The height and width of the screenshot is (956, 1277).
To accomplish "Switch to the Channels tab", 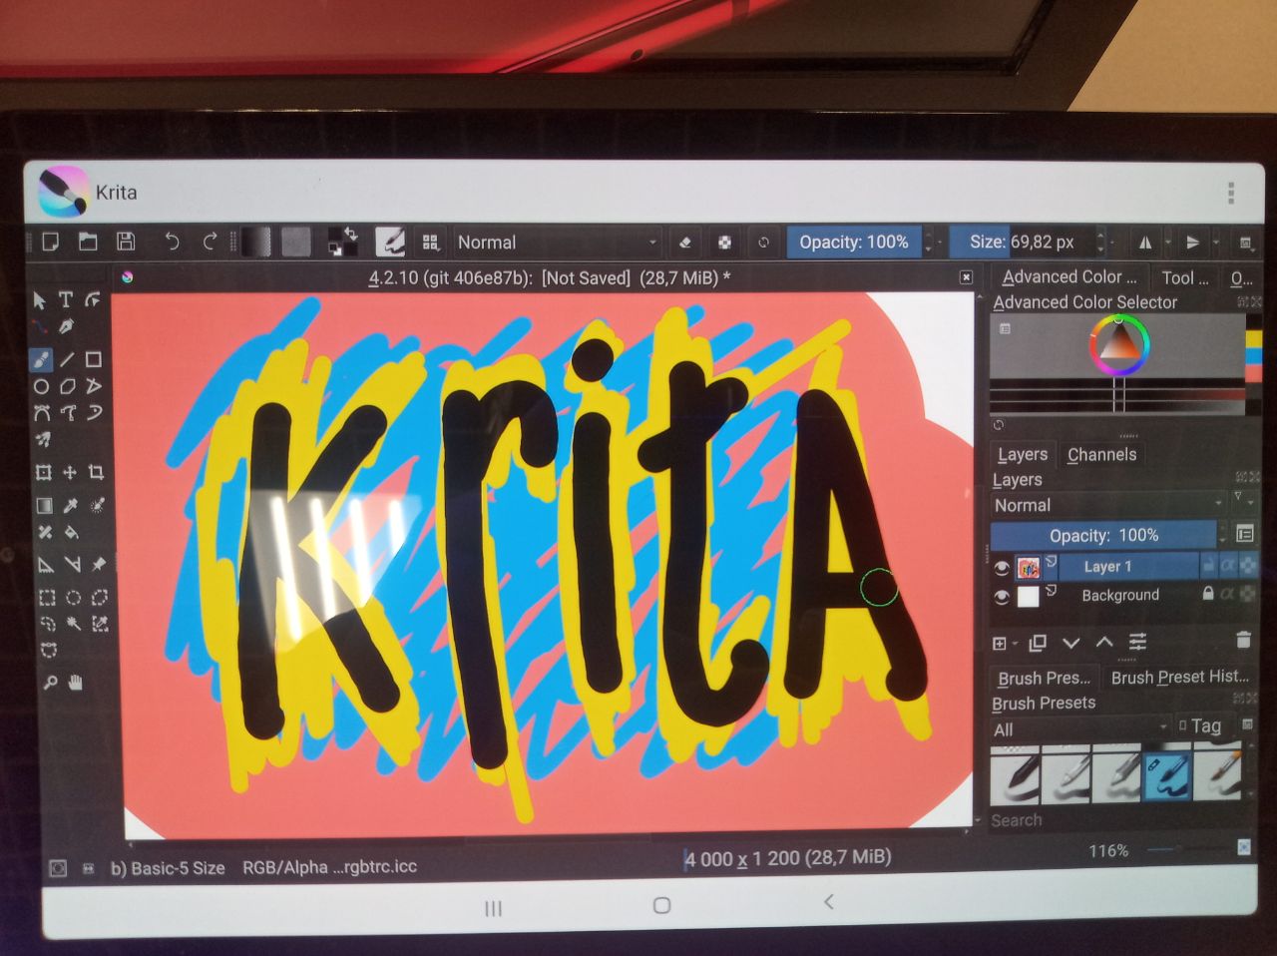I will (1101, 454).
